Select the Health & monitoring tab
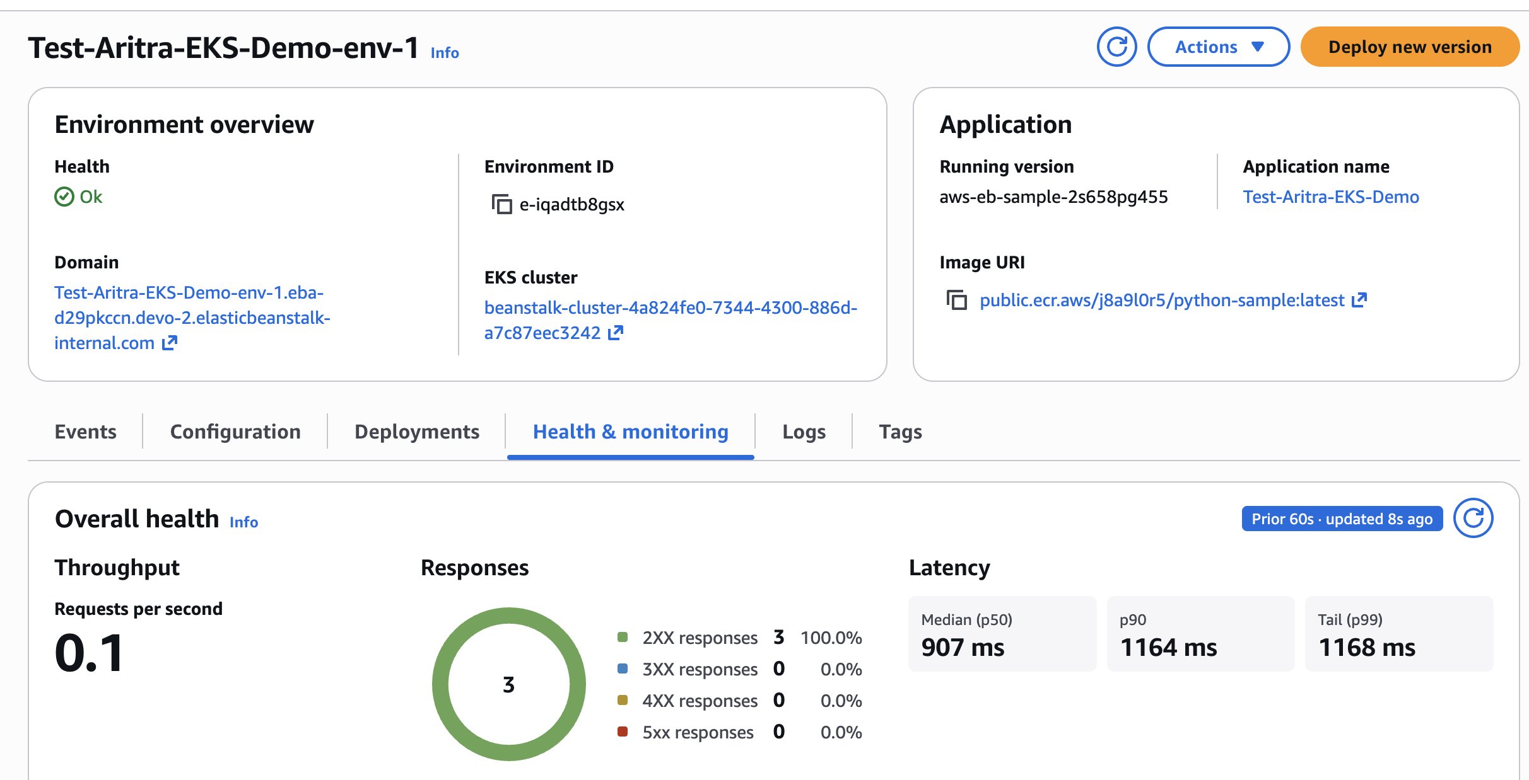This screenshot has height=780, width=1529. click(x=631, y=432)
